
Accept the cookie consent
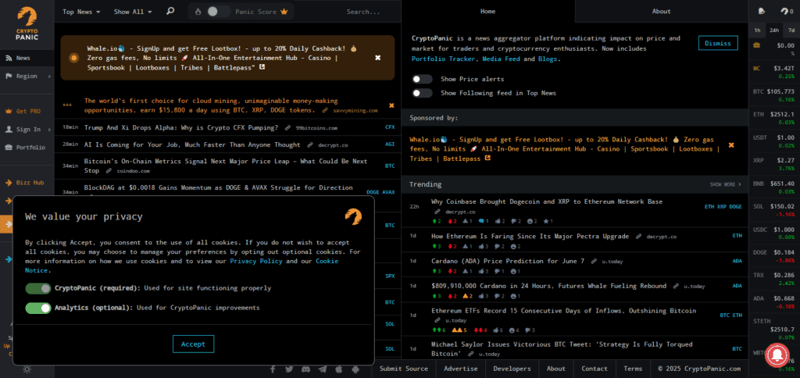click(194, 344)
